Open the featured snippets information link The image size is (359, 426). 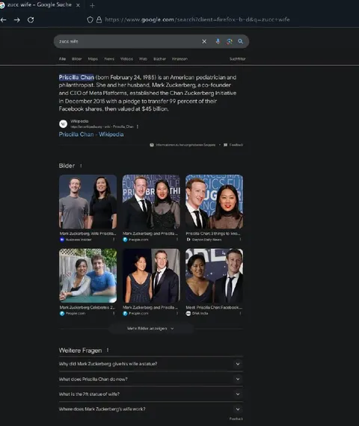(185, 145)
